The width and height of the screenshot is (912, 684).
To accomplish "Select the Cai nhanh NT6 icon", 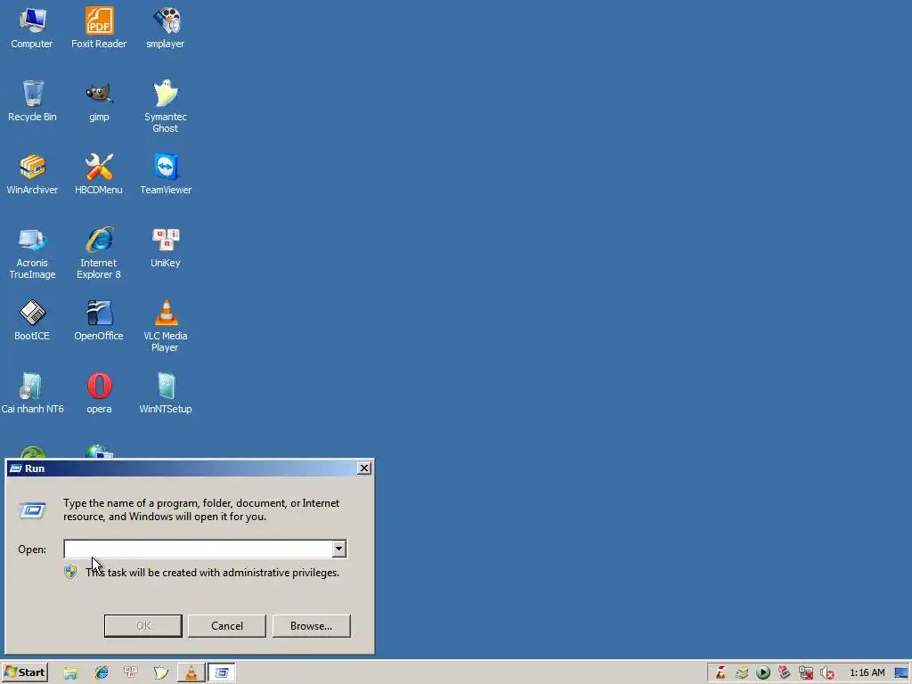I will tap(32, 393).
